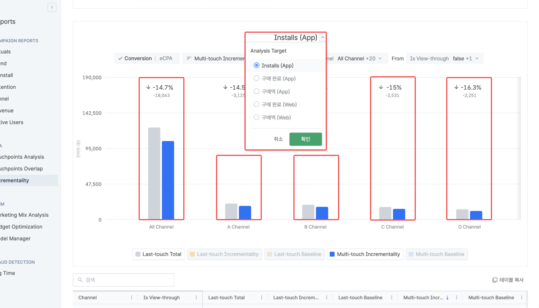Click the "Last-touch Baseline" table column header
This screenshot has width=539, height=308.
[x=360, y=298]
